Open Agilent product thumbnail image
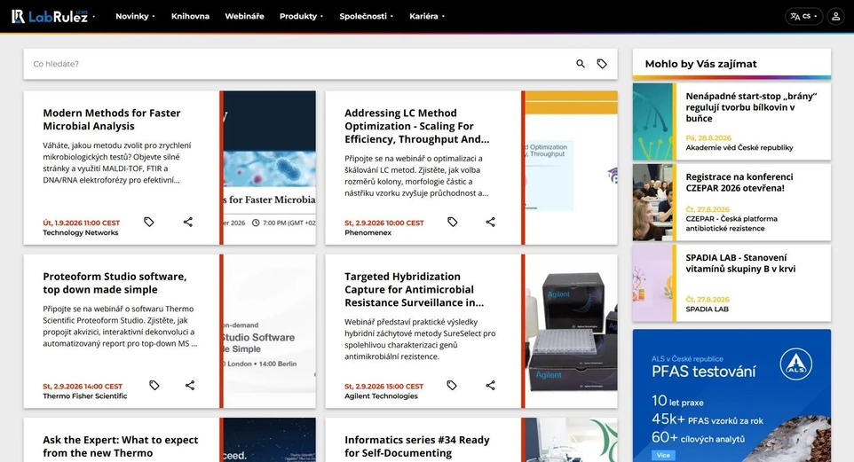854x462 pixels. 571,331
